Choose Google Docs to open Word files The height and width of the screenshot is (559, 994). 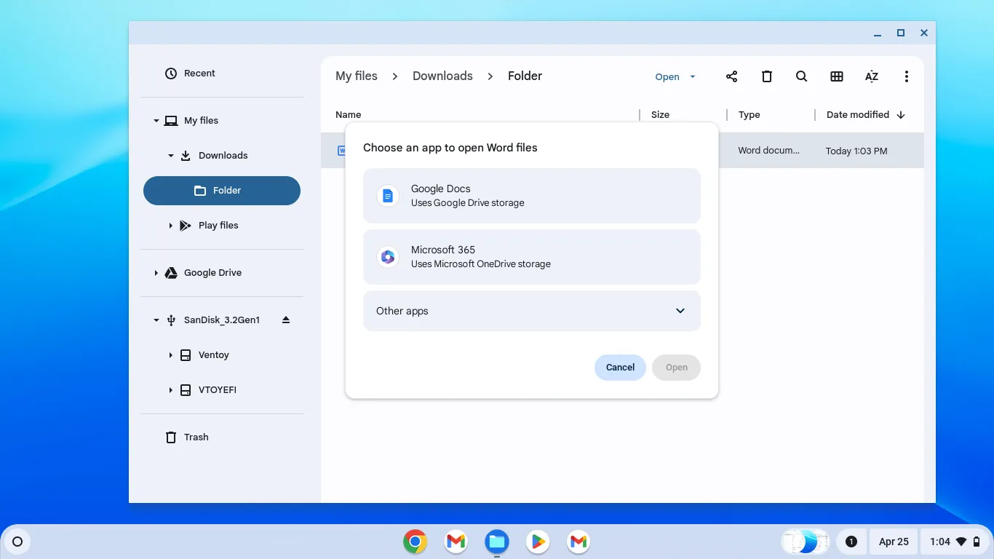coord(532,196)
